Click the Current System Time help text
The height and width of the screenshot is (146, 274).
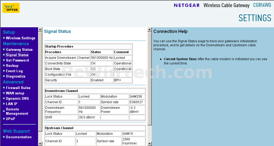tap(216, 61)
